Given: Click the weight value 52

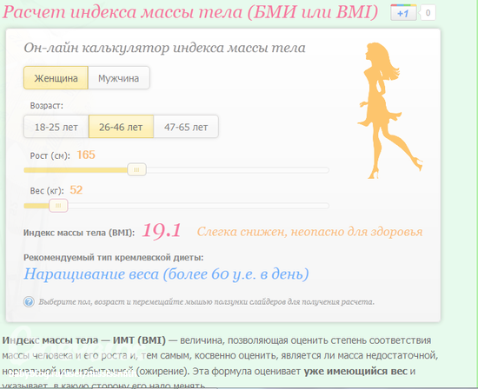Looking at the screenshot, I should [76, 190].
